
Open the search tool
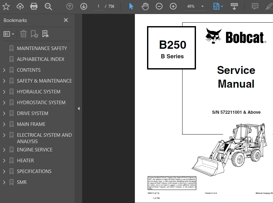[49, 6]
